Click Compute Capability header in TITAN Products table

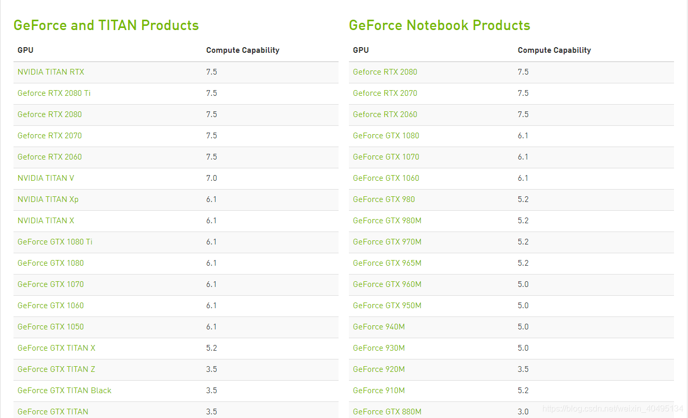tap(243, 50)
